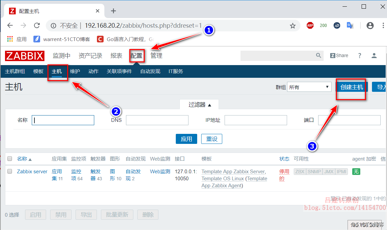The width and height of the screenshot is (387, 230).
Task: Sort hosts by 状态 column
Action: (x=284, y=159)
